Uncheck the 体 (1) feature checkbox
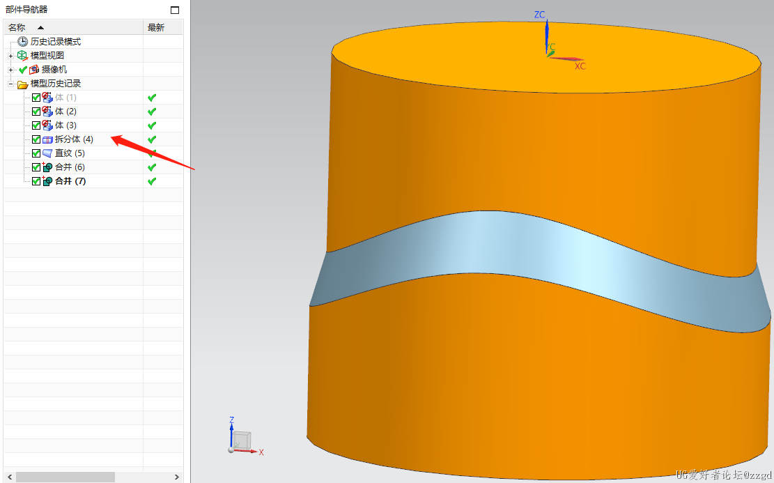The width and height of the screenshot is (774, 483). pyautogui.click(x=36, y=98)
